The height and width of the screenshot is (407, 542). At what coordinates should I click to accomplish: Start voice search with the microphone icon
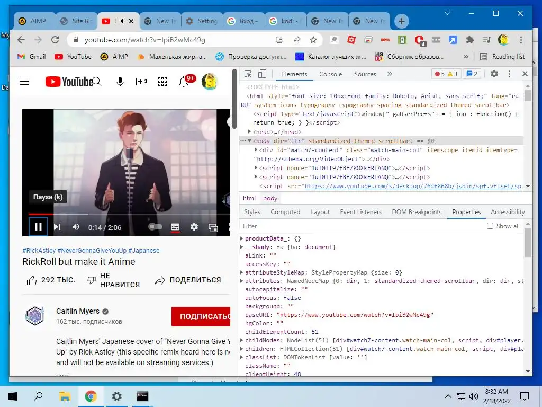(x=120, y=82)
